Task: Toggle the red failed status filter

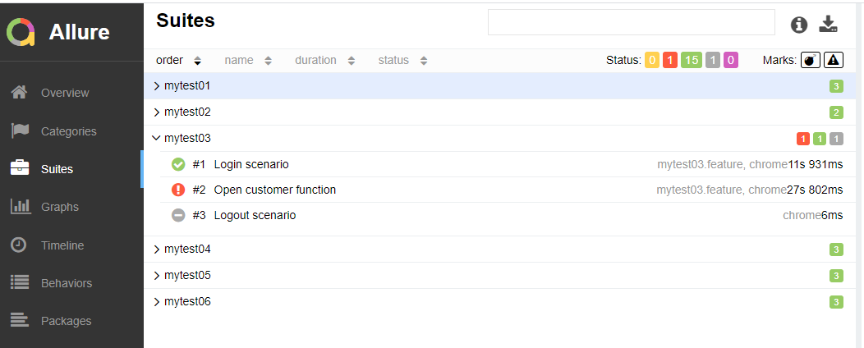Action: tap(670, 60)
